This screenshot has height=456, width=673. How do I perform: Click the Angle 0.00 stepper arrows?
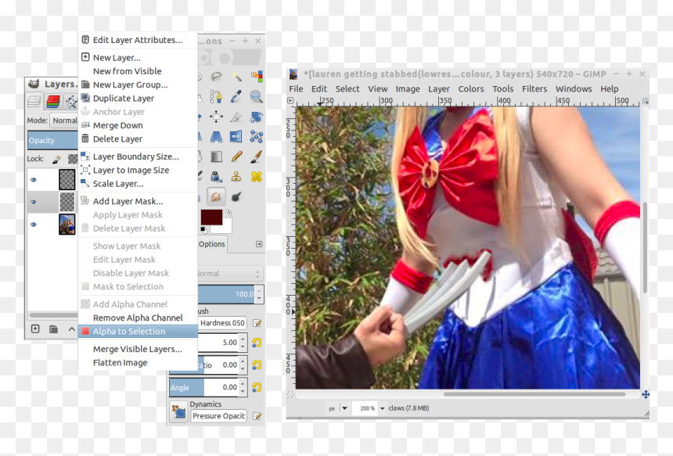[243, 387]
